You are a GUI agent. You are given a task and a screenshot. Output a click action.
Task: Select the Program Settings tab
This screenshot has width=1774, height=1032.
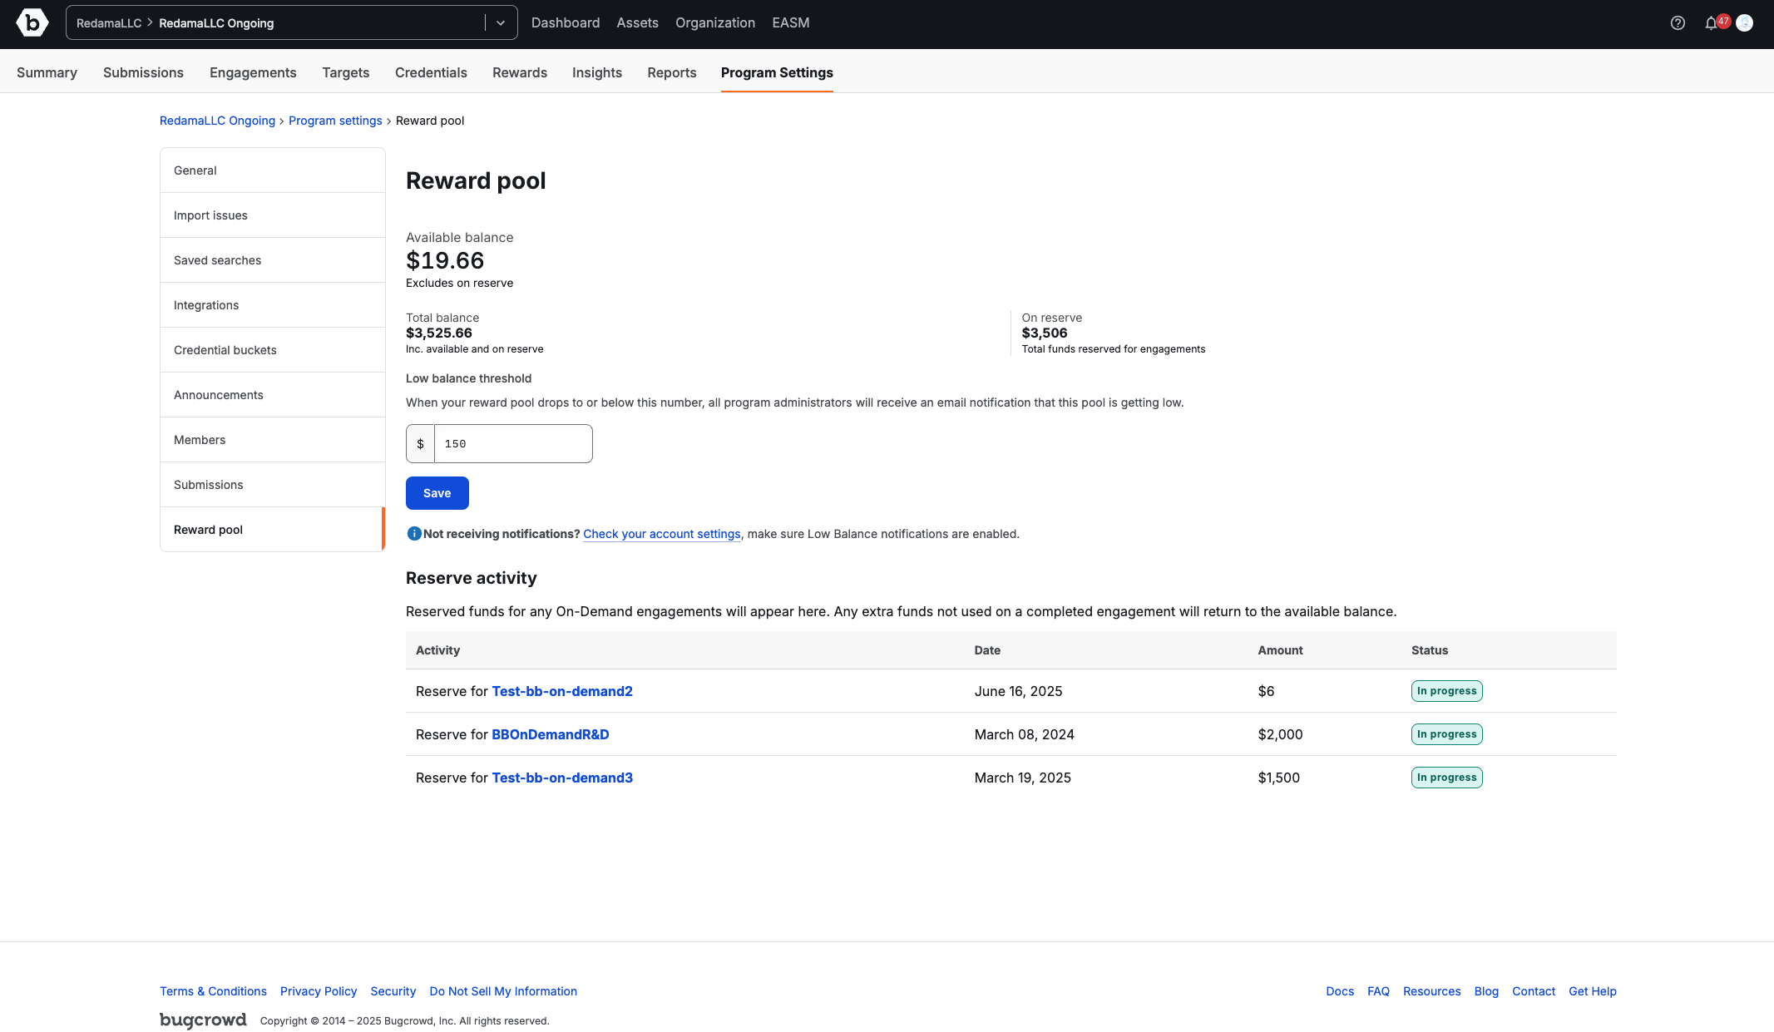777,72
